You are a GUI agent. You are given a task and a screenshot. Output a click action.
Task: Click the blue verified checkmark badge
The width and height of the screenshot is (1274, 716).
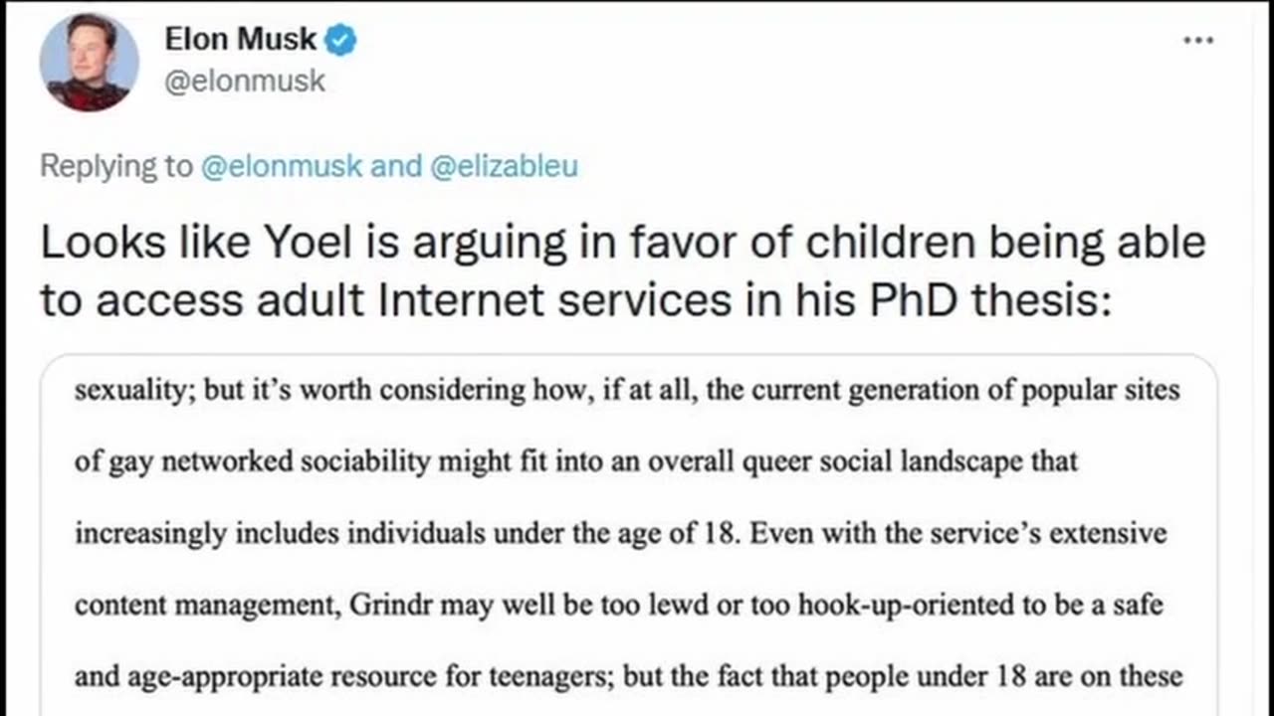tap(343, 41)
